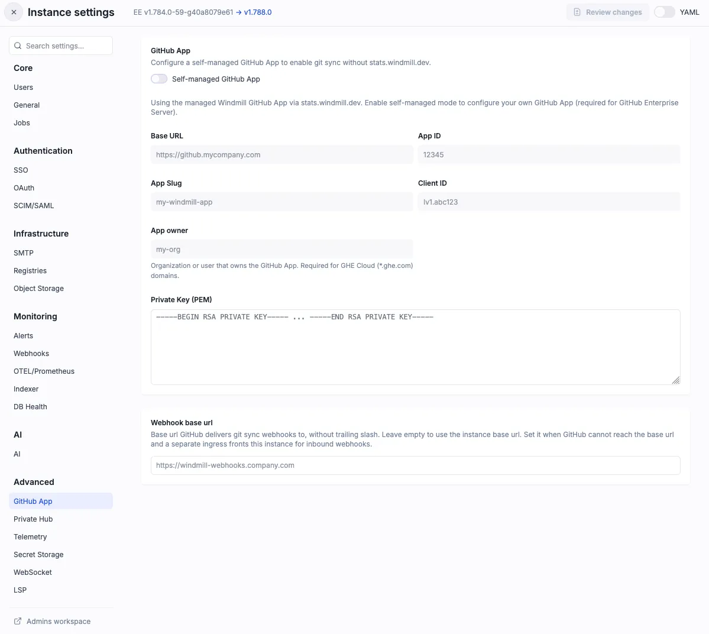Image resolution: width=709 pixels, height=634 pixels.
Task: Click the Core section heading
Action: pos(23,68)
